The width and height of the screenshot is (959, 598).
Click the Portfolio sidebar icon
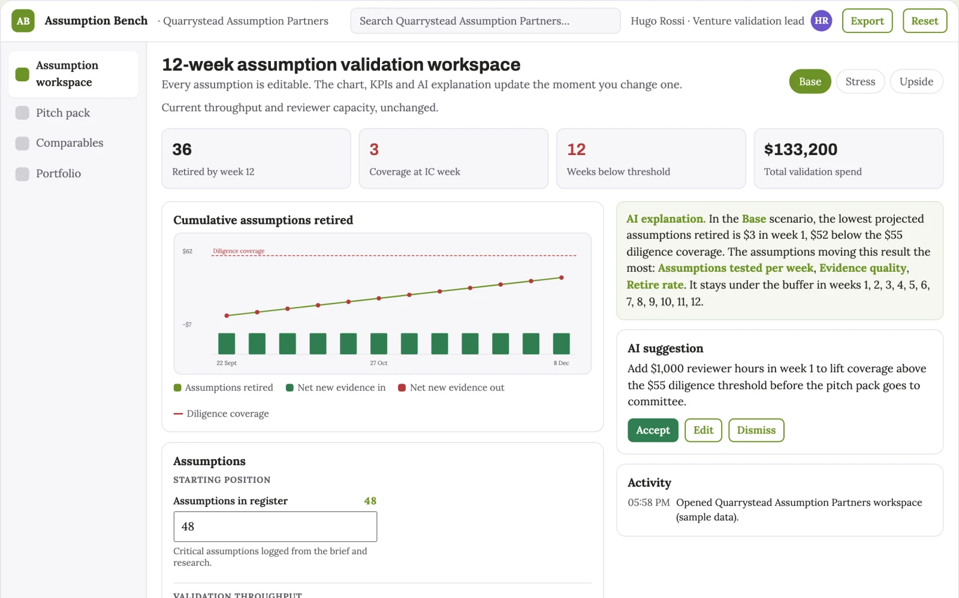pos(22,174)
